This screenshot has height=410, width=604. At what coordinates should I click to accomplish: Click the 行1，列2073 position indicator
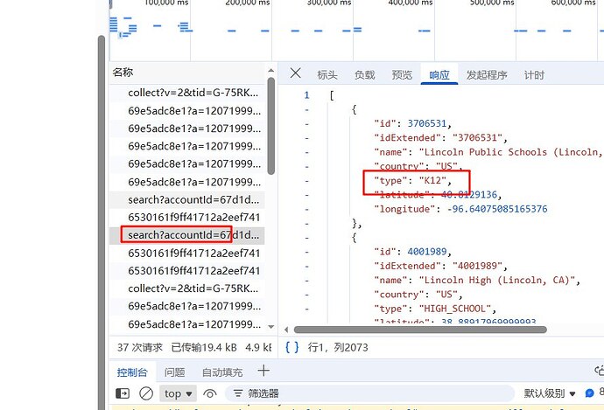click(338, 348)
